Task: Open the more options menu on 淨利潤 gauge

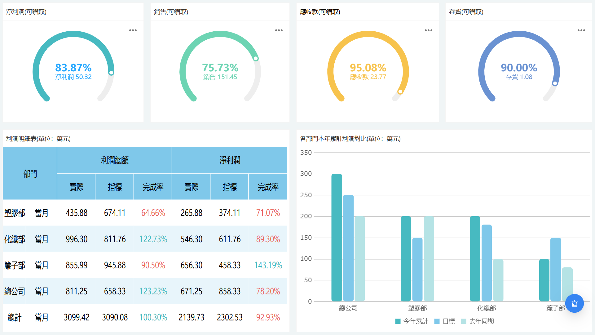Action: tap(133, 30)
